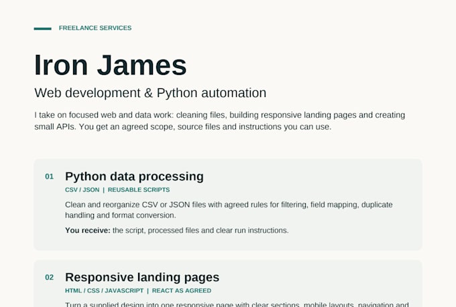This screenshot has height=307, width=456.
Task: Click the 'FREELANCE SERVICES' label
Action: coord(95,28)
